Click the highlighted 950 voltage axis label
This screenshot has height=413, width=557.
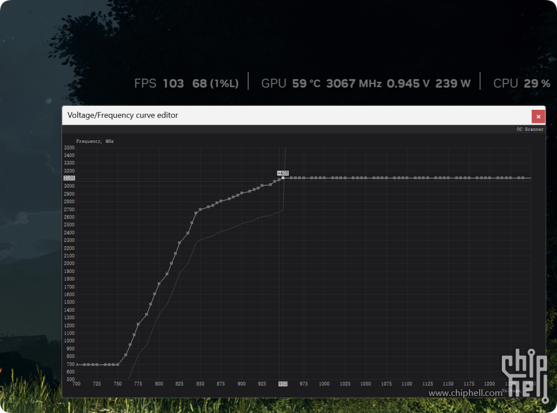tap(282, 384)
